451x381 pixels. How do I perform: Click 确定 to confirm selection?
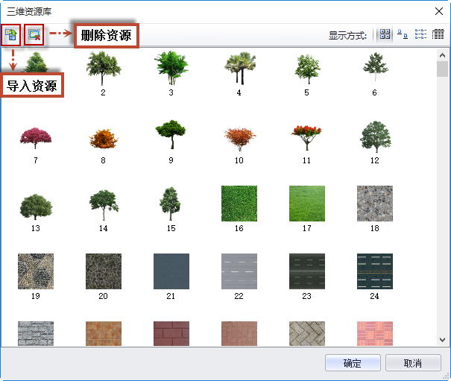pos(353,363)
